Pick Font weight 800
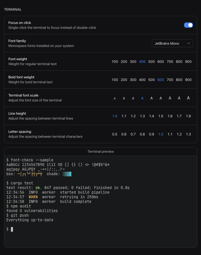 (179, 62)
